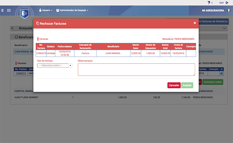
Task: Toggle the header checkbox in facturas table
Action: point(222,69)
